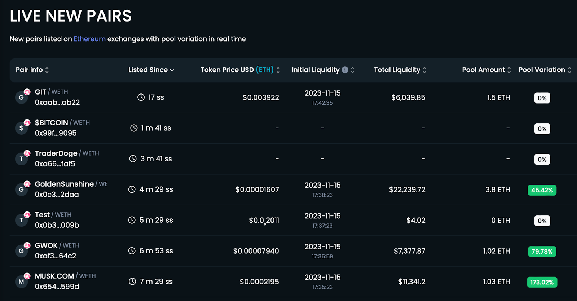
Task: Click the Initial Liquidity info icon
Action: click(345, 70)
